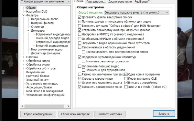Viewport: 194px width, 121px height.
Task: Click the tree horizontal scrollbar thumb
Action: (44, 106)
